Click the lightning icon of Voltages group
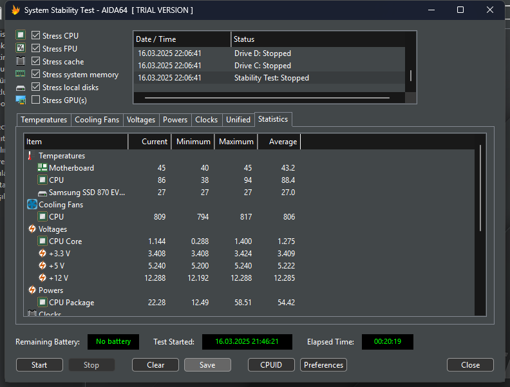 click(x=32, y=229)
